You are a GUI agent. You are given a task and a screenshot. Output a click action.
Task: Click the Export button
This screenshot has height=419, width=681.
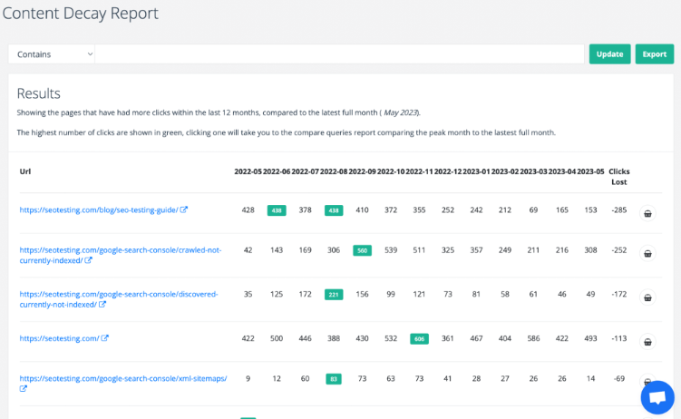654,54
